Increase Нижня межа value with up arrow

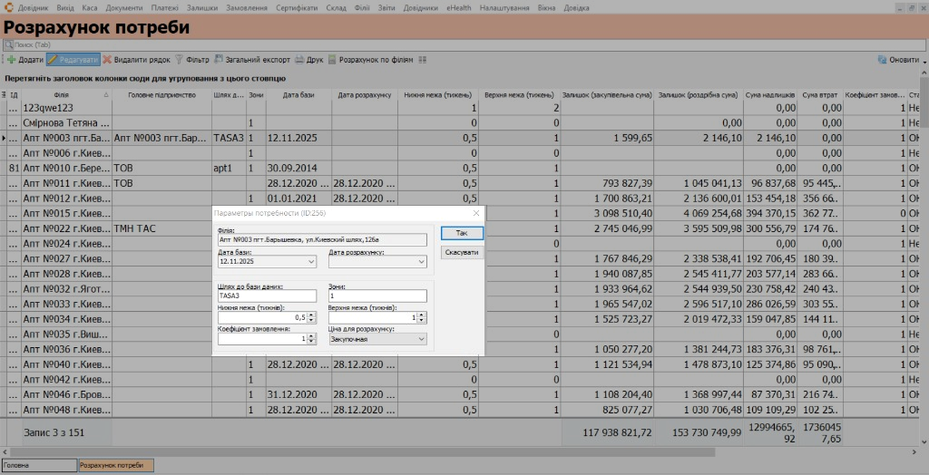pos(312,315)
